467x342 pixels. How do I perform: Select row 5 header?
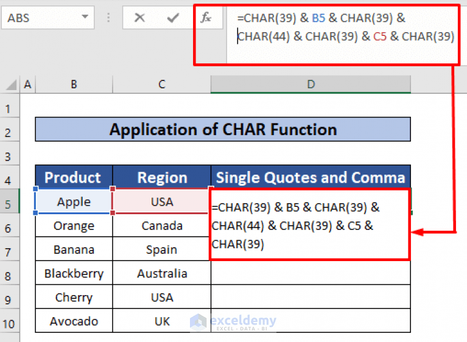(x=10, y=201)
